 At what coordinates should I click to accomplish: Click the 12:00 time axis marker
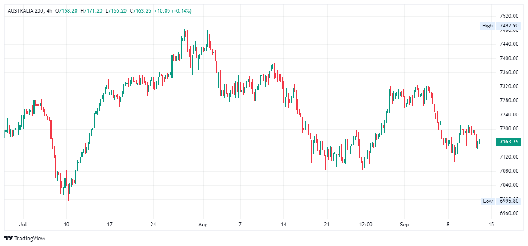pos(366,225)
